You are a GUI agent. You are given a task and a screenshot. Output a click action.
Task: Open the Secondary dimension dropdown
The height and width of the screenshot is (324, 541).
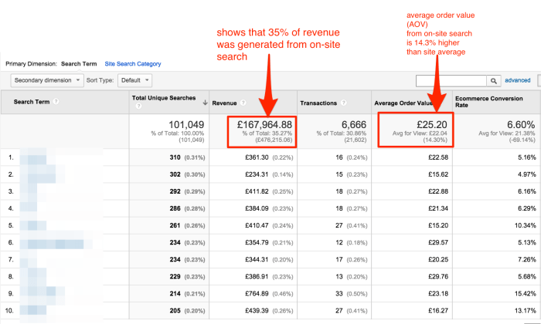click(x=46, y=80)
